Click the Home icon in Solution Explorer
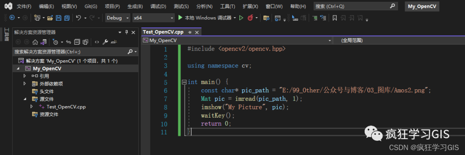This screenshot has width=465, height=155. [x=35, y=42]
